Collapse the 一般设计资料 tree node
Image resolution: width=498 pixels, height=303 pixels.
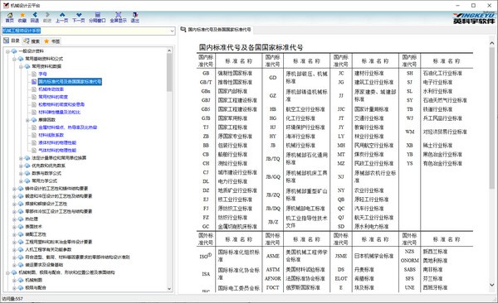click(8, 51)
